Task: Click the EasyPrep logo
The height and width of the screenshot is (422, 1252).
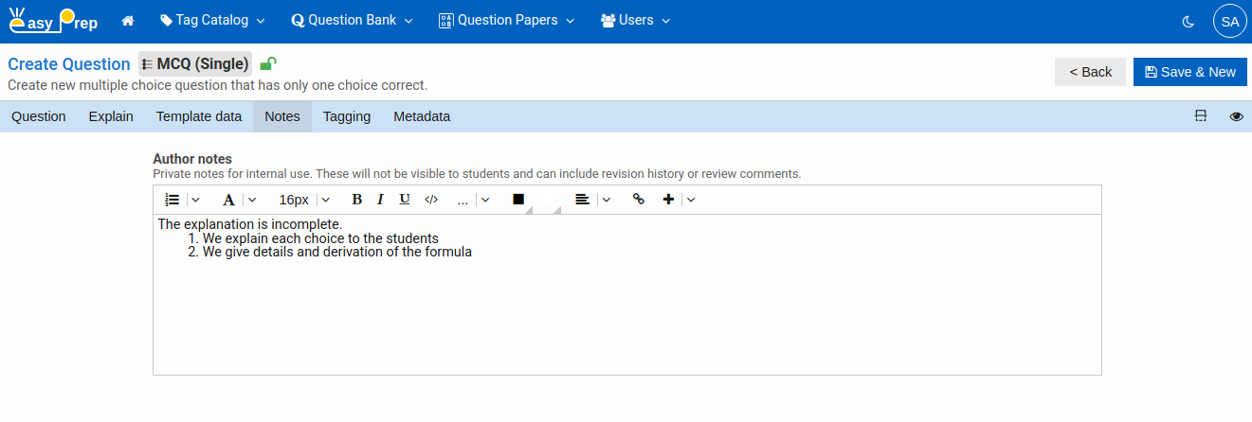Action: (x=53, y=20)
